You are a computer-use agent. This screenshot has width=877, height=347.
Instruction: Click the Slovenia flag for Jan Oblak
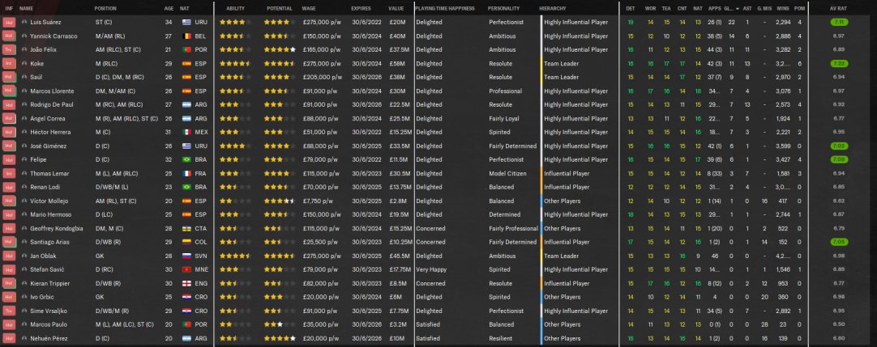pos(186,256)
